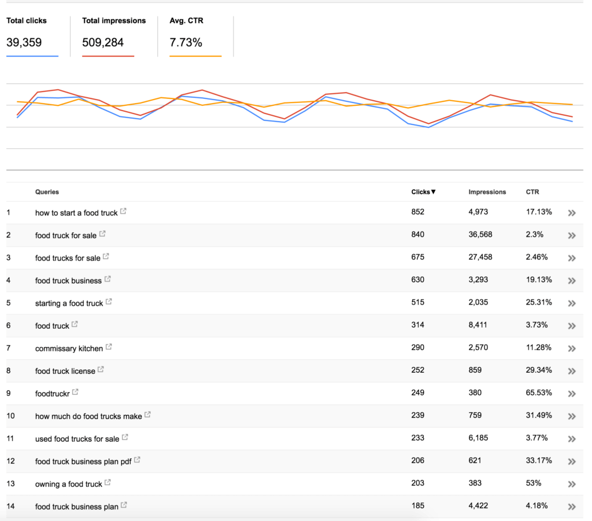Open external link icon beside 'owning a food truck'
The height and width of the screenshot is (521, 592).
point(108,482)
